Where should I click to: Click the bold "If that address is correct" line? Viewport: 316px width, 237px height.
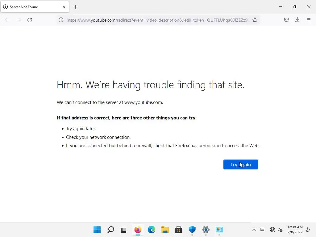[x=127, y=118]
